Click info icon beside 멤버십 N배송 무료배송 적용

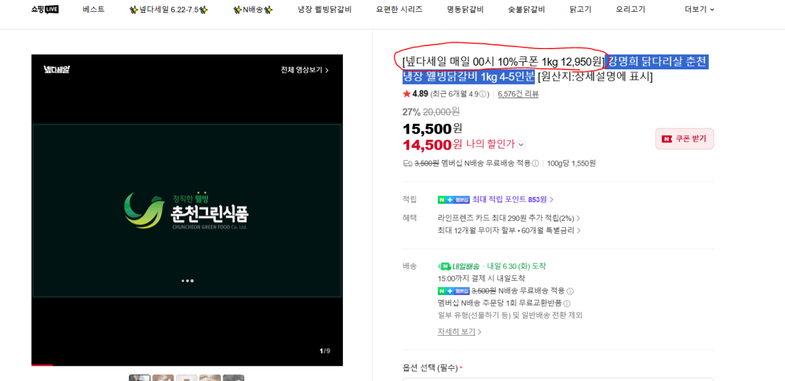pyautogui.click(x=535, y=163)
